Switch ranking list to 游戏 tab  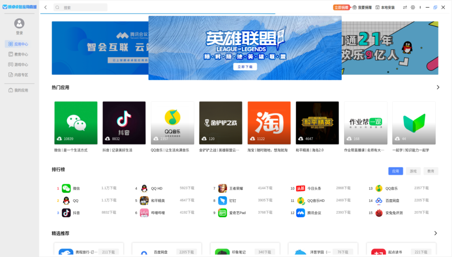[413, 171]
